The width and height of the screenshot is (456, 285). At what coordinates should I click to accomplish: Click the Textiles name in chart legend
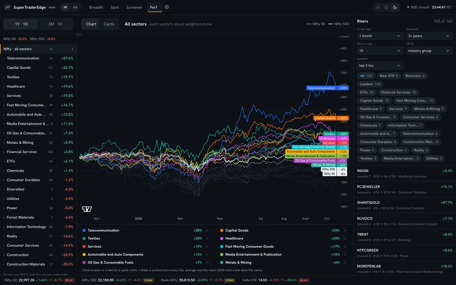(x=94, y=239)
